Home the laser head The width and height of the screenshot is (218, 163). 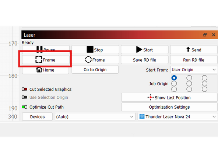[45, 70]
